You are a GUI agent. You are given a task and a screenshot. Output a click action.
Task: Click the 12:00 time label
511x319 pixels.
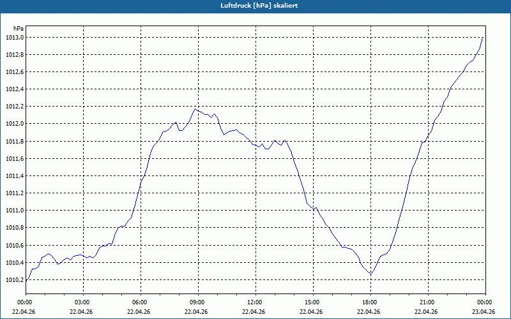256,302
